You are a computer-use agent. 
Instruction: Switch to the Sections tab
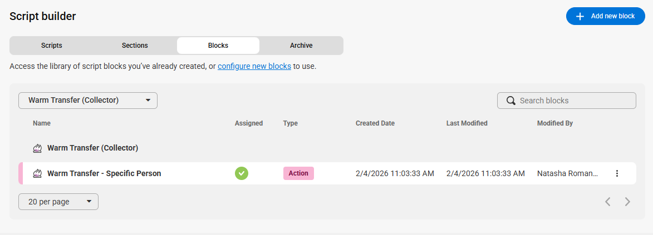click(135, 46)
